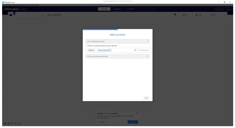The image size is (235, 128).
Task: Click the 'Cura 4.7.1 is available' title
Action: (107, 113)
